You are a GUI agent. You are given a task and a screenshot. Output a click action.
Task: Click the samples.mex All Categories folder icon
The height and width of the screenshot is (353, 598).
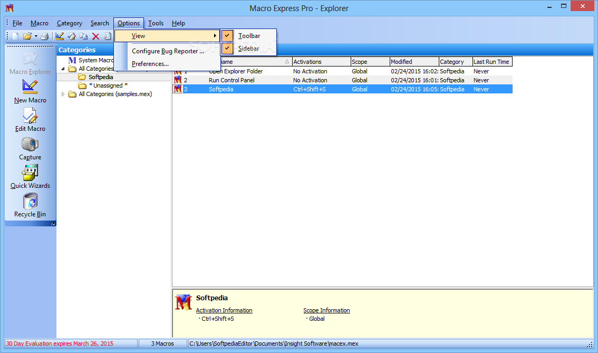point(72,94)
